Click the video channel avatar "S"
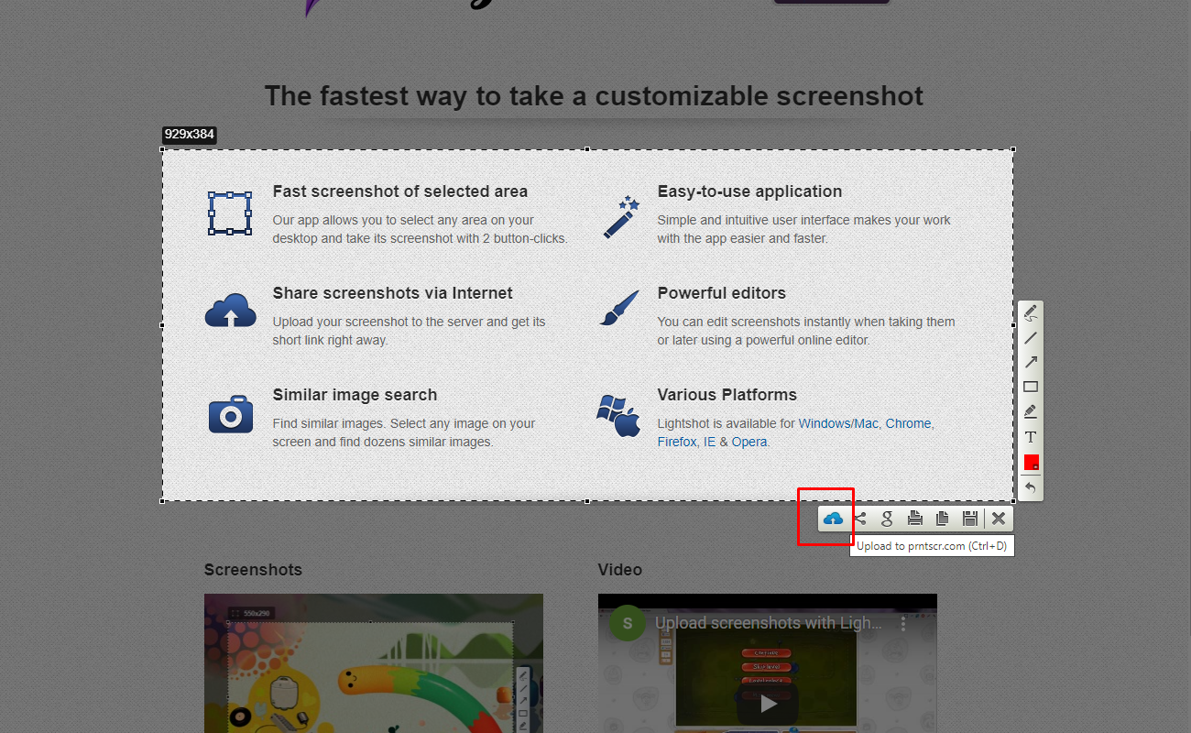 click(x=628, y=624)
